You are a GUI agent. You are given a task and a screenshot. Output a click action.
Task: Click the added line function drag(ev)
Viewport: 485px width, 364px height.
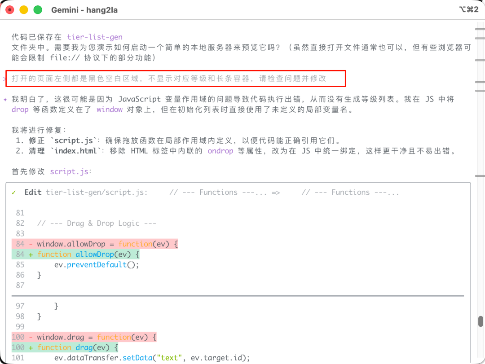(77, 347)
